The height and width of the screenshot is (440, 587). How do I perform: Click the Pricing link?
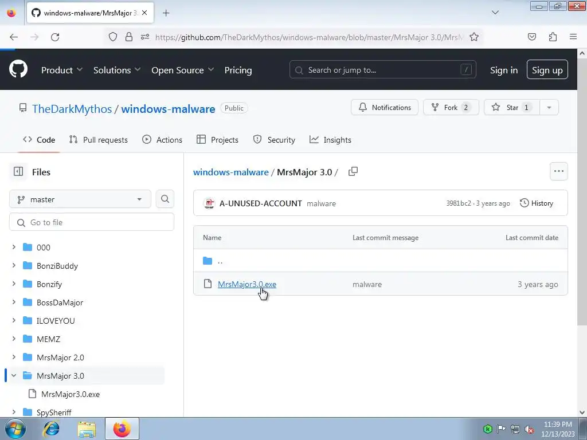click(238, 70)
